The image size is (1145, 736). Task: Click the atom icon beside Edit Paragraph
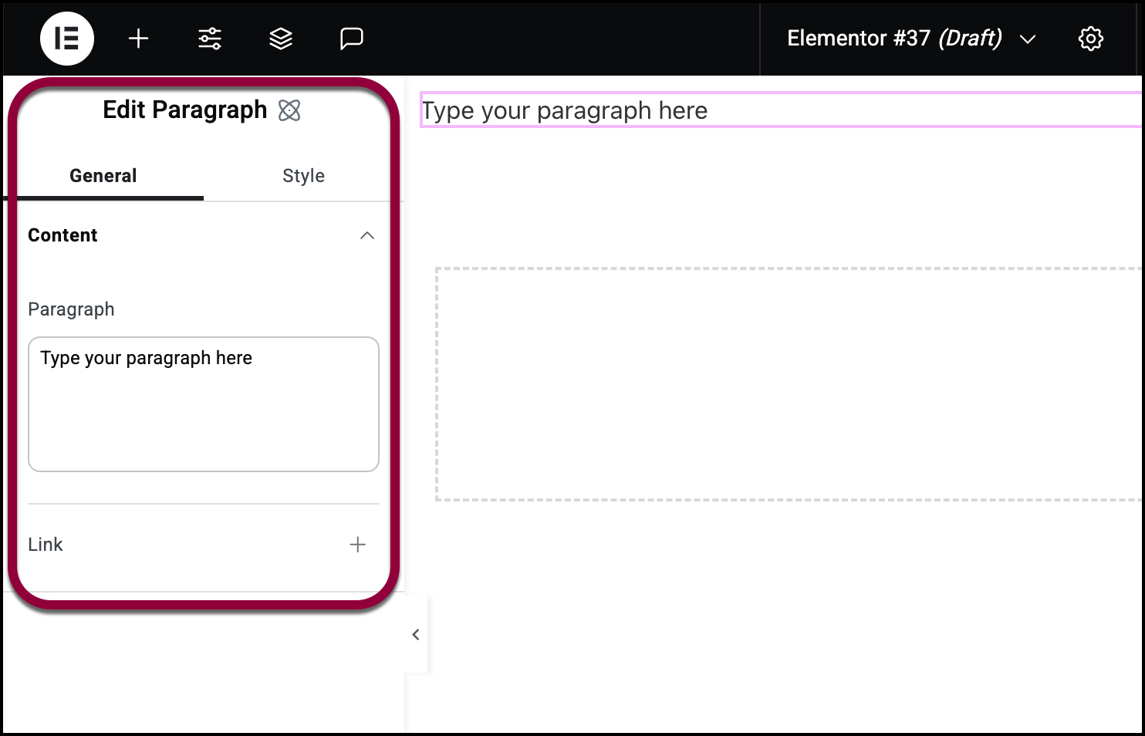(289, 110)
